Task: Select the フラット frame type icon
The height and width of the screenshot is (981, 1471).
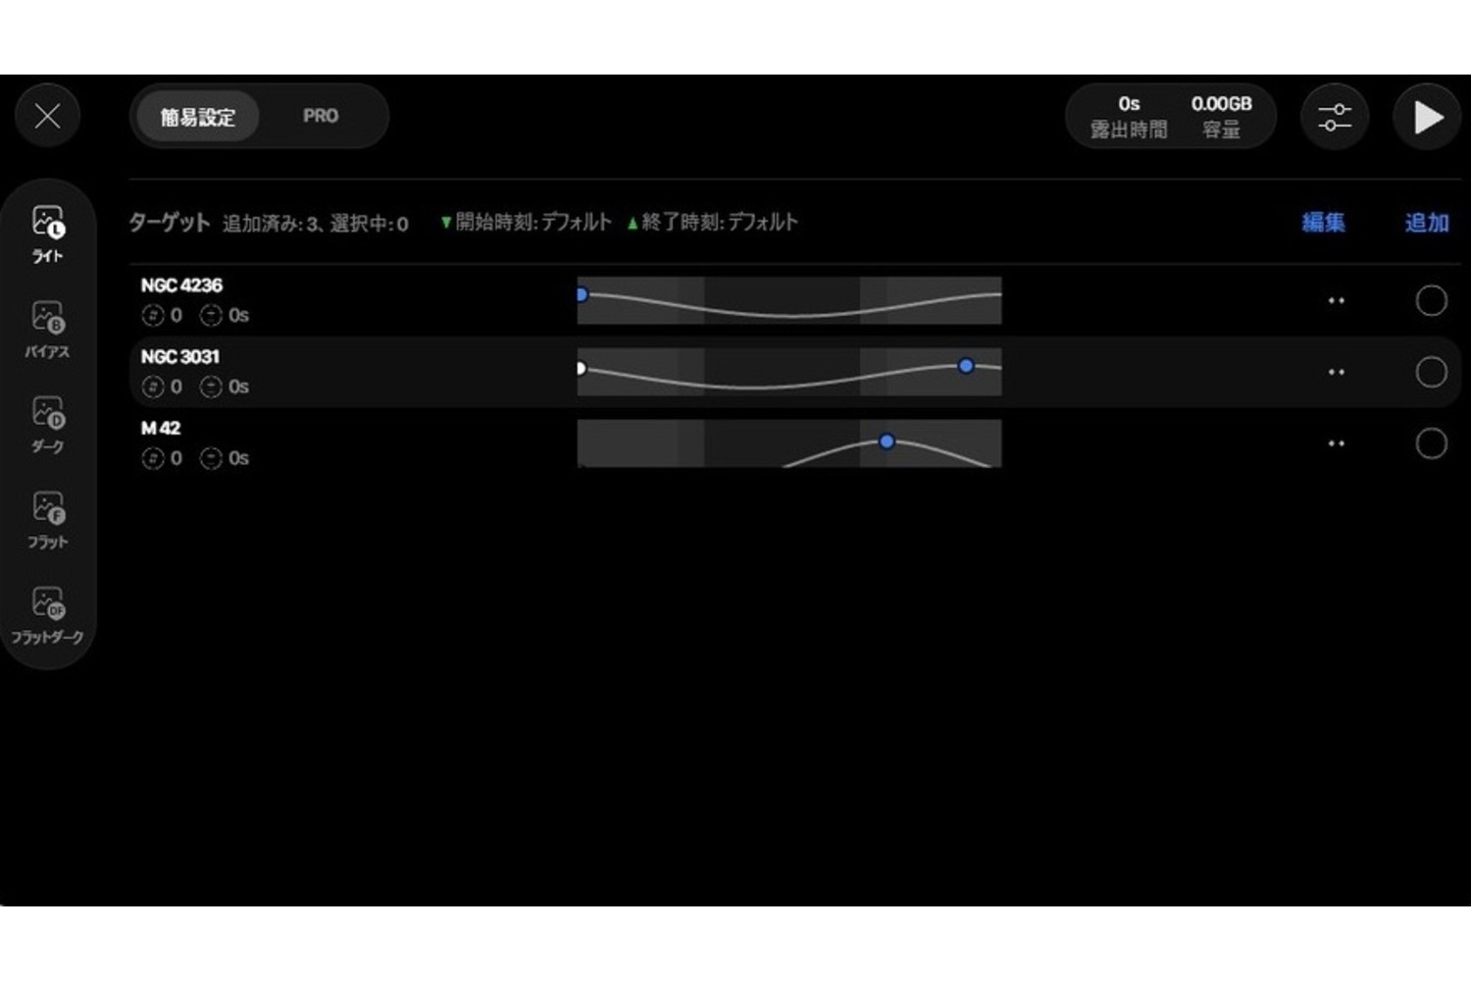Action: coord(47,520)
